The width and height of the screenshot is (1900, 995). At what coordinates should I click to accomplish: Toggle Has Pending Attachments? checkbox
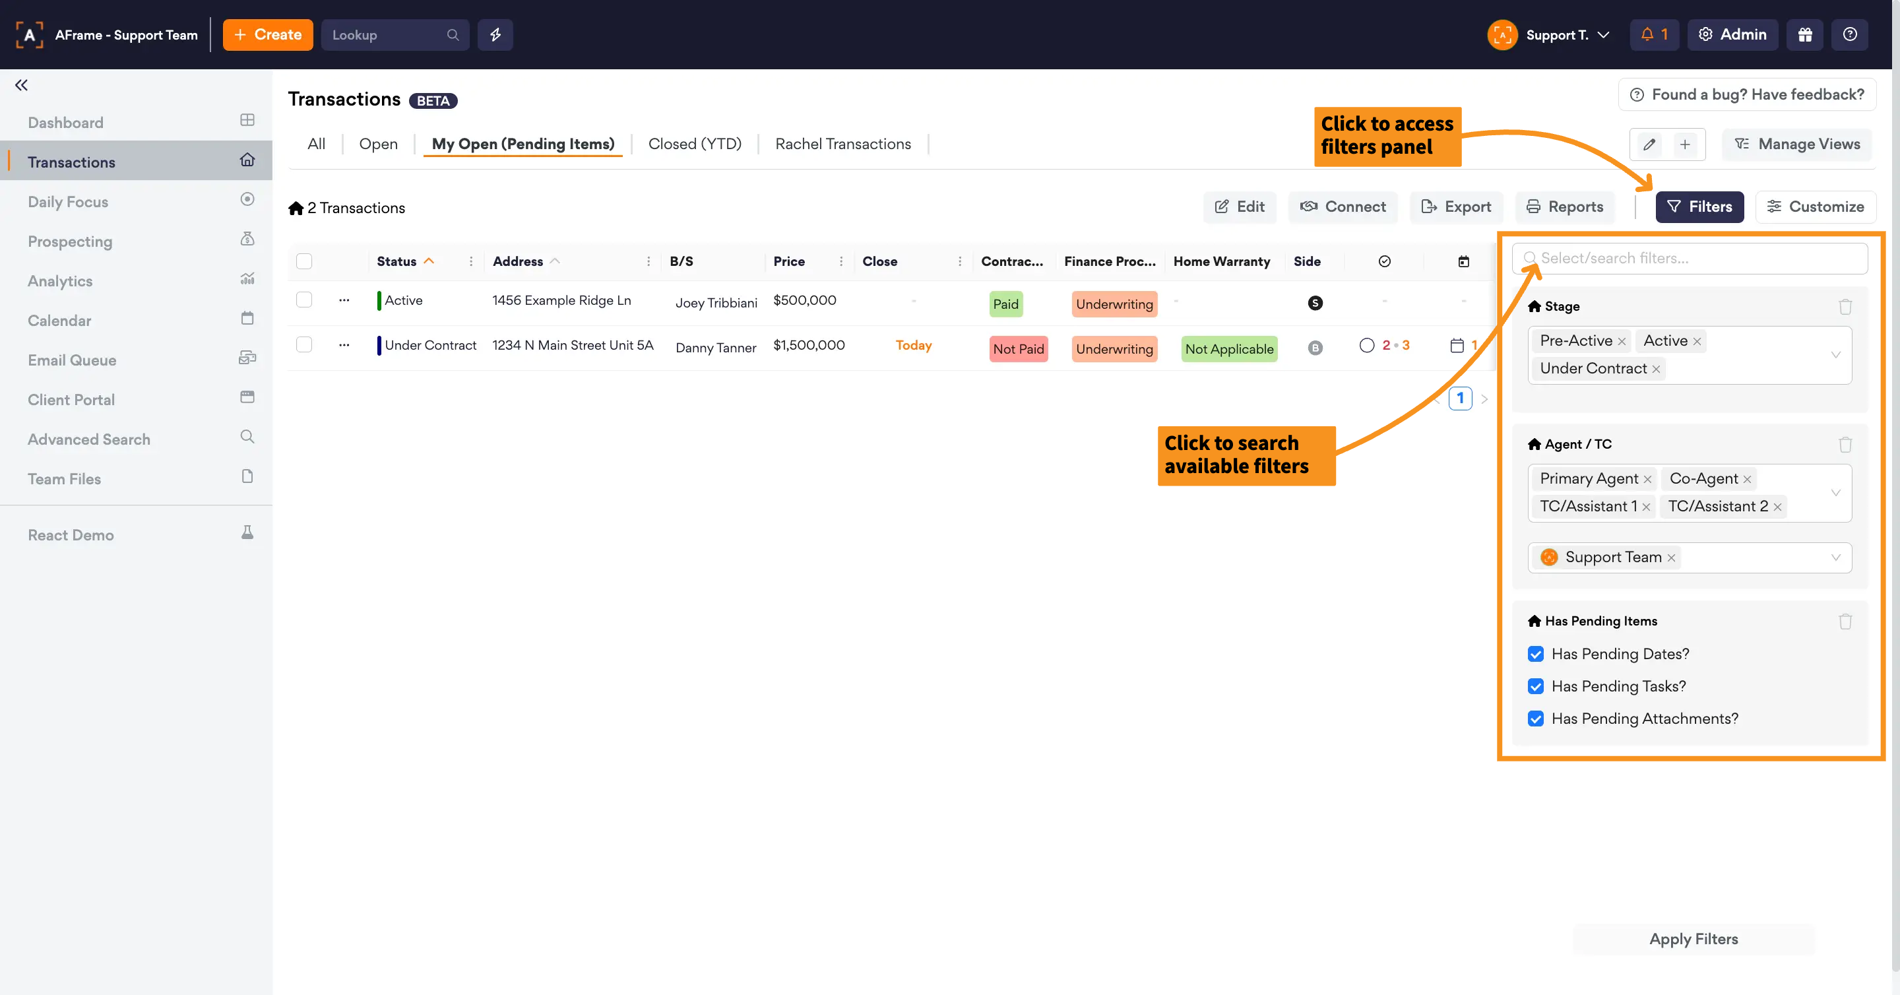click(x=1536, y=719)
